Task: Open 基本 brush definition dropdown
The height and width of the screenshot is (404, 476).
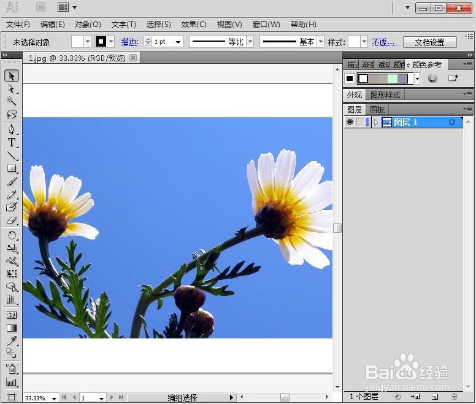Action: click(x=321, y=42)
